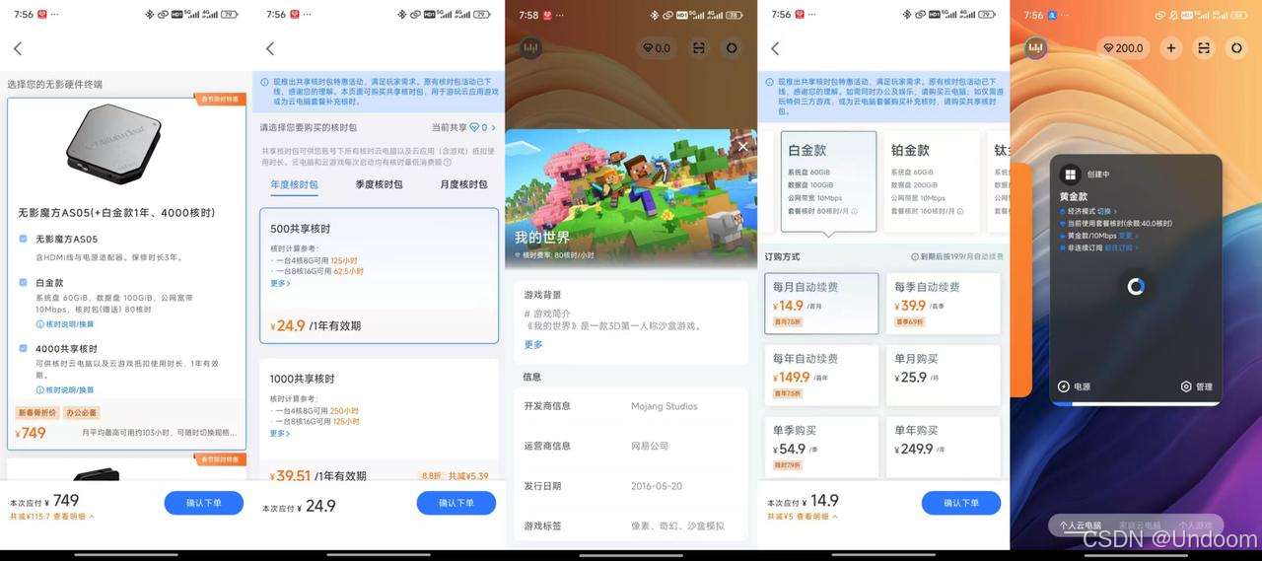Viewport: 1262px width, 561px height.
Task: Expand 查看明细 beside 共减¥115.7
Action: [74, 516]
